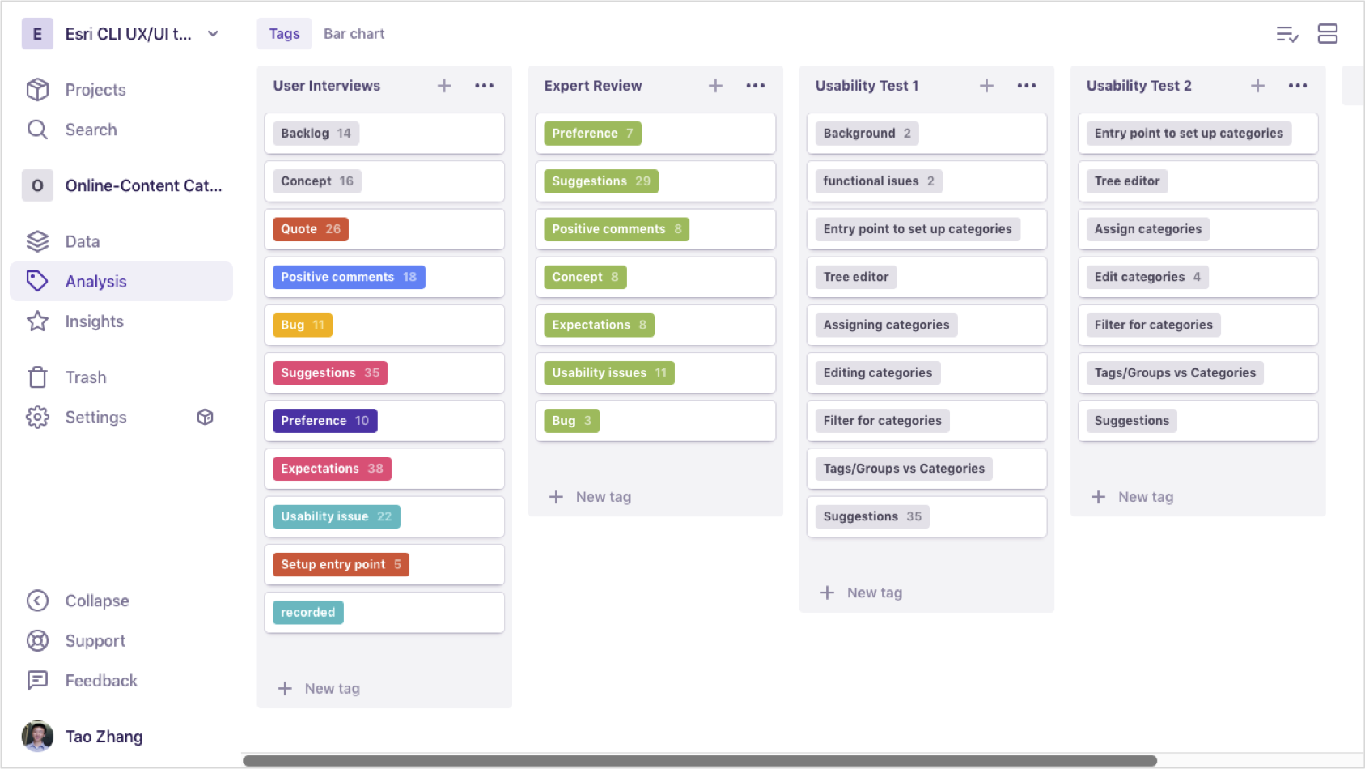Image resolution: width=1365 pixels, height=769 pixels.
Task: Add a tag to User Interviews with plus icon
Action: tap(444, 85)
